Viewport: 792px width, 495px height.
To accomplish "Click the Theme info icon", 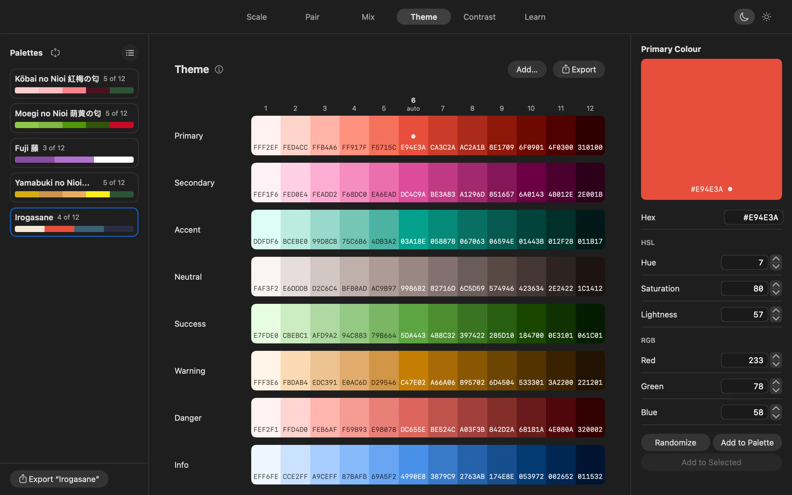I will tap(219, 69).
